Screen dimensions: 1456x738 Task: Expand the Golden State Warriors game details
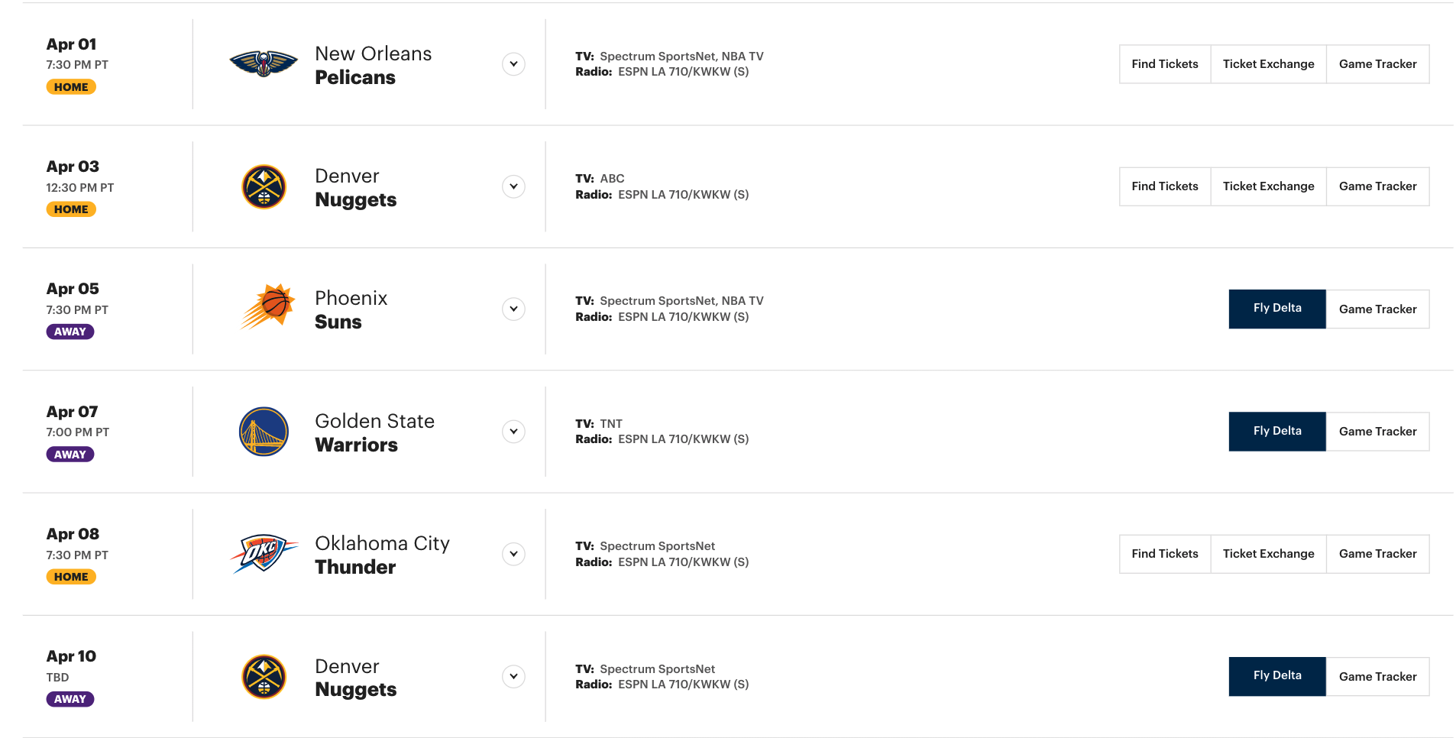click(x=514, y=432)
